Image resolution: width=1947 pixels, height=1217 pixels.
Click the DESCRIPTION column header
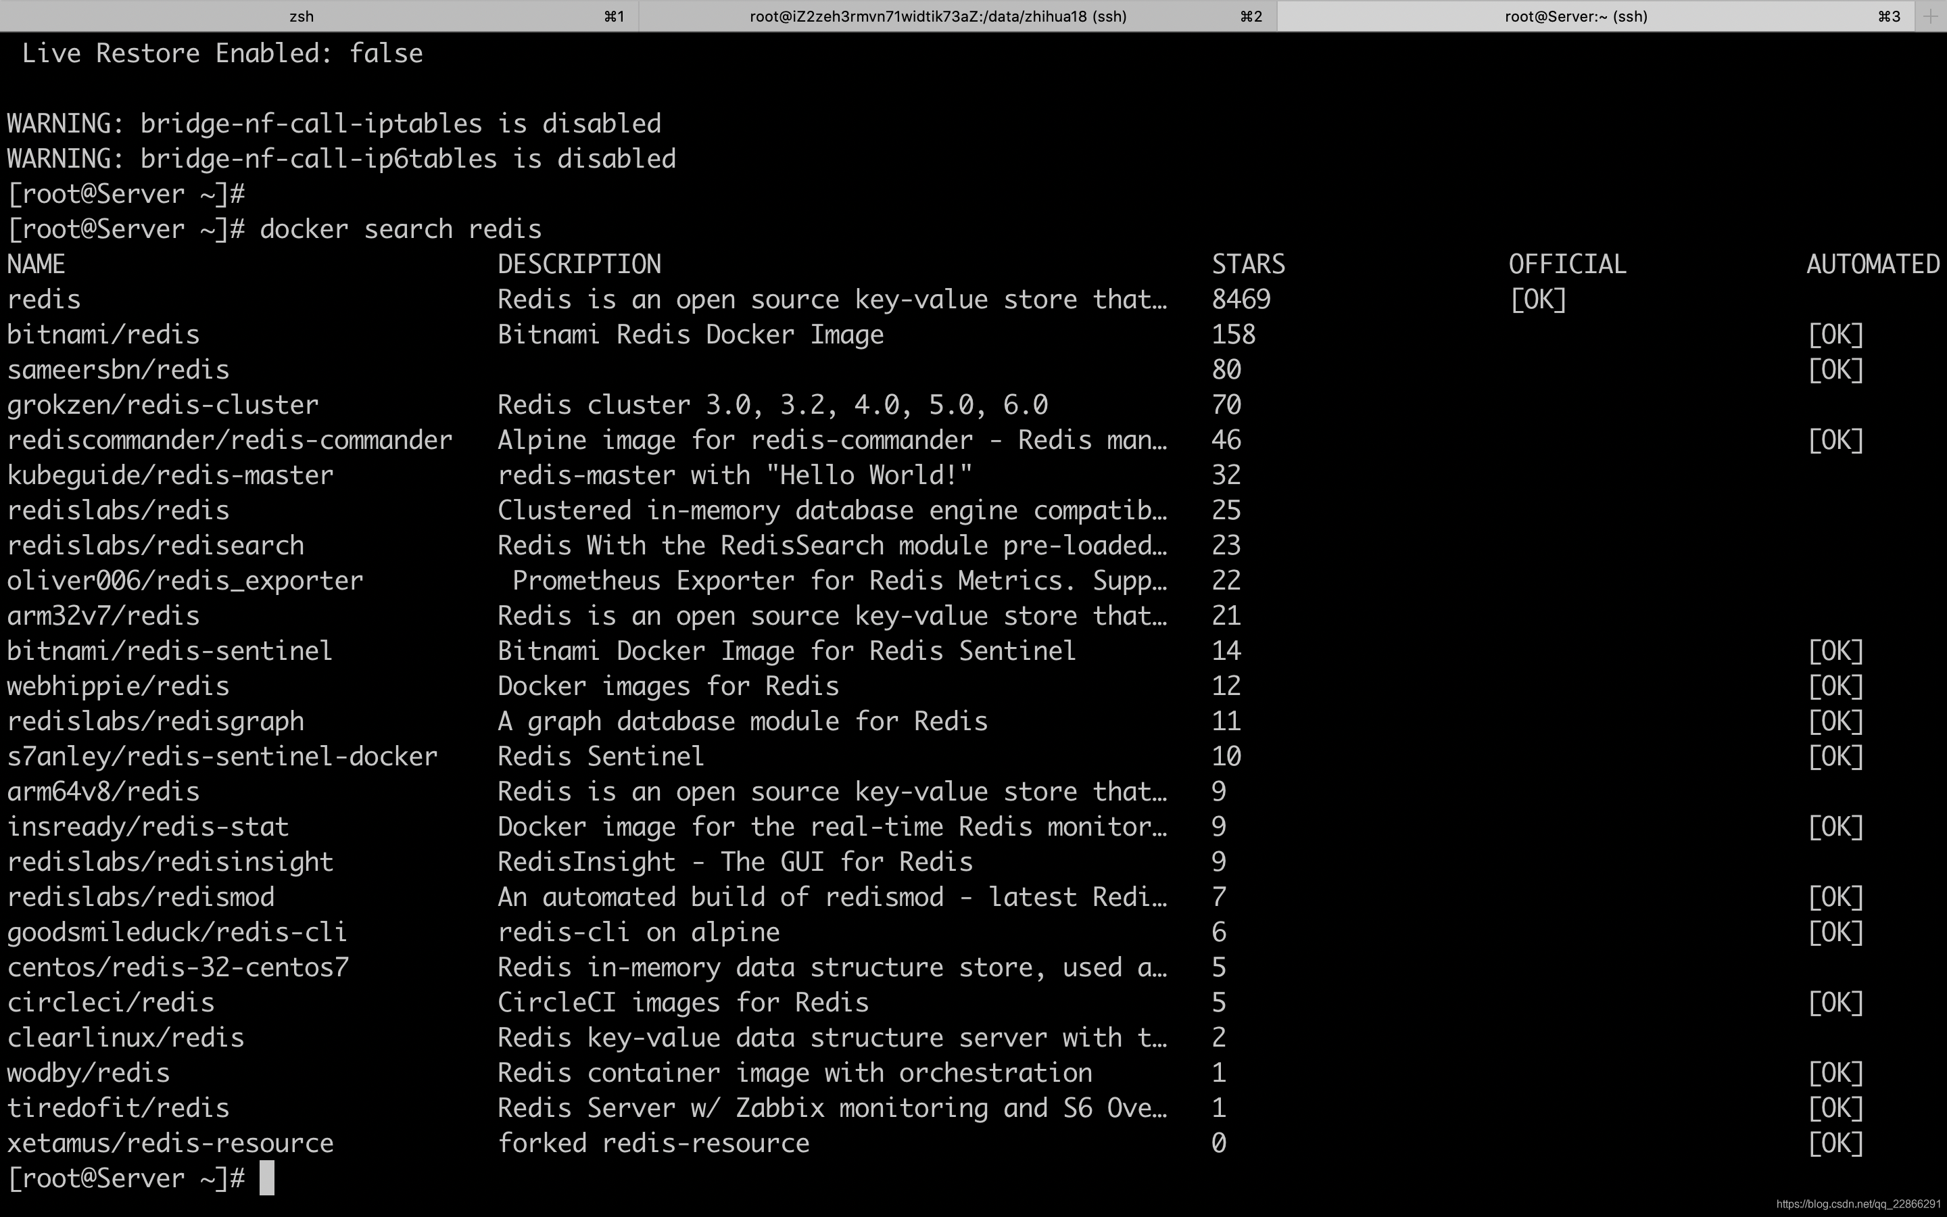[579, 264]
